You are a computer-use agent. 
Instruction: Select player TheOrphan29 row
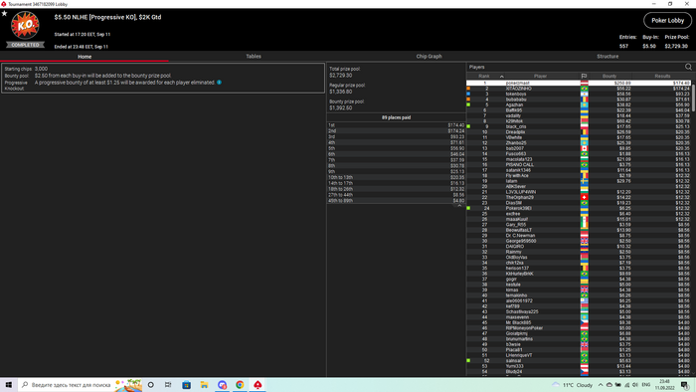pyautogui.click(x=579, y=197)
